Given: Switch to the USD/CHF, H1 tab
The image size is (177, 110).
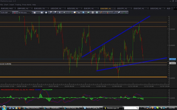Looking at the screenshot, I should [x=58, y=8].
